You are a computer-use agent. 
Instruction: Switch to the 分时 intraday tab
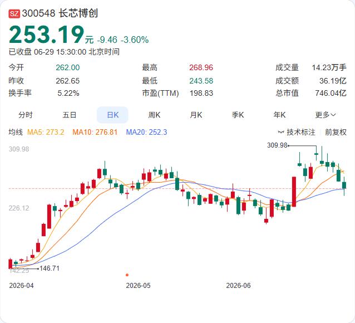(x=26, y=115)
